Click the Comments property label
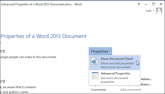The image size is (165, 94). point(98,90)
